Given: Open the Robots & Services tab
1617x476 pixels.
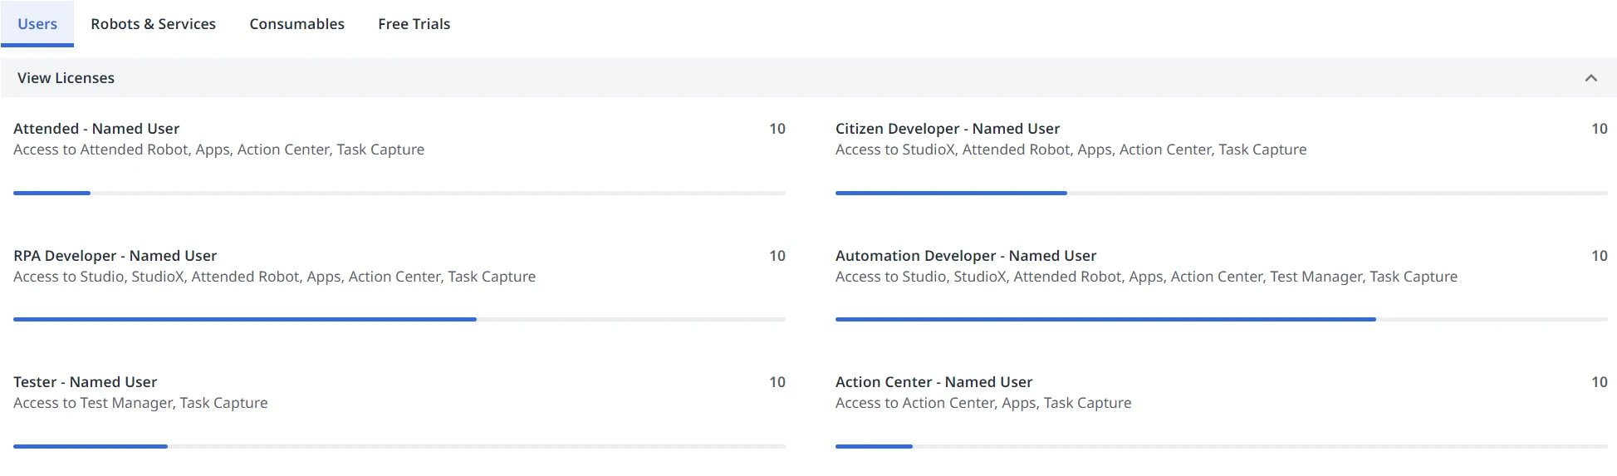Looking at the screenshot, I should tap(153, 24).
